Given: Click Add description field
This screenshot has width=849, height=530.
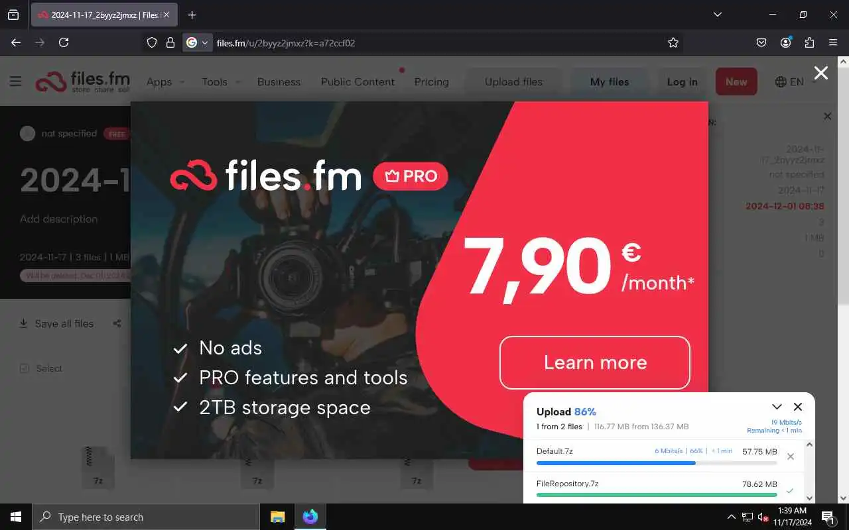Looking at the screenshot, I should pos(58,219).
